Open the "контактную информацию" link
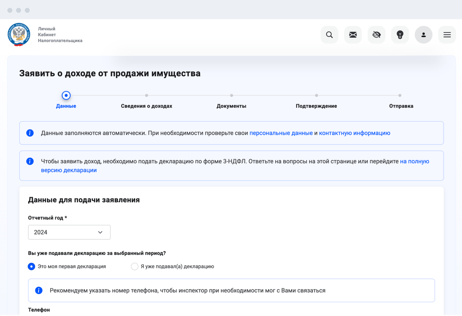This screenshot has height=316, width=462. click(x=354, y=133)
